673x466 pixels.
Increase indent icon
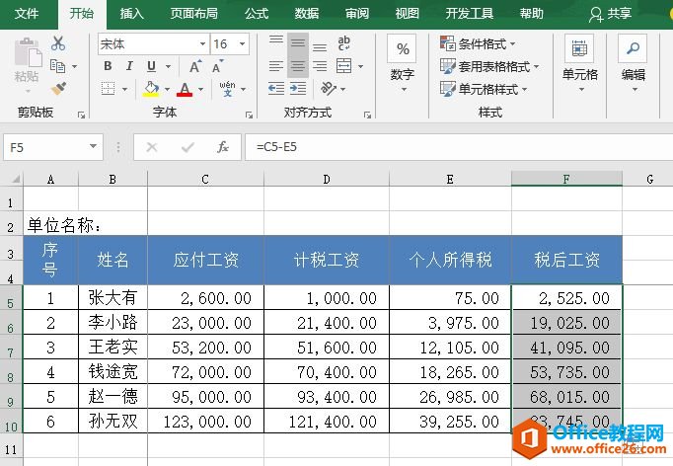(298, 89)
